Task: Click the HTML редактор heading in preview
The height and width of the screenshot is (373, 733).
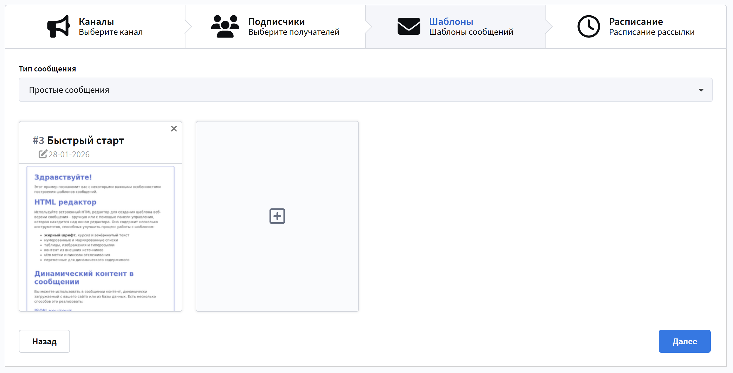Action: (x=65, y=202)
